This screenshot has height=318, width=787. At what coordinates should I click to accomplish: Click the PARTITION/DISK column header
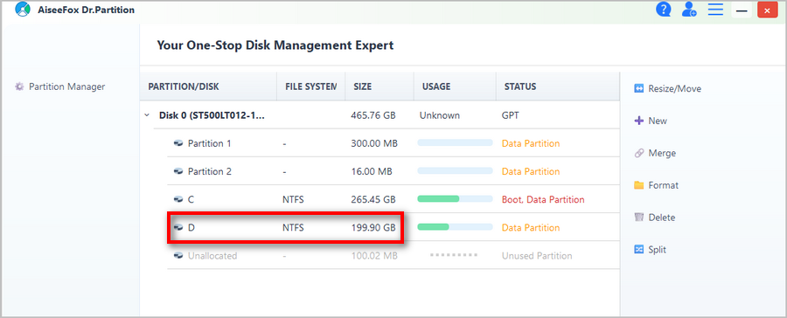208,86
